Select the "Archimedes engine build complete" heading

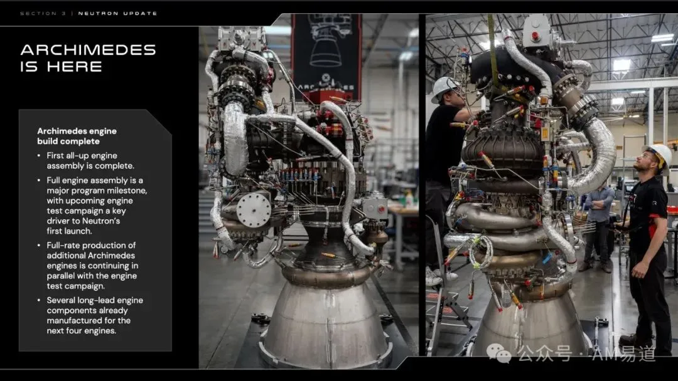(77, 136)
